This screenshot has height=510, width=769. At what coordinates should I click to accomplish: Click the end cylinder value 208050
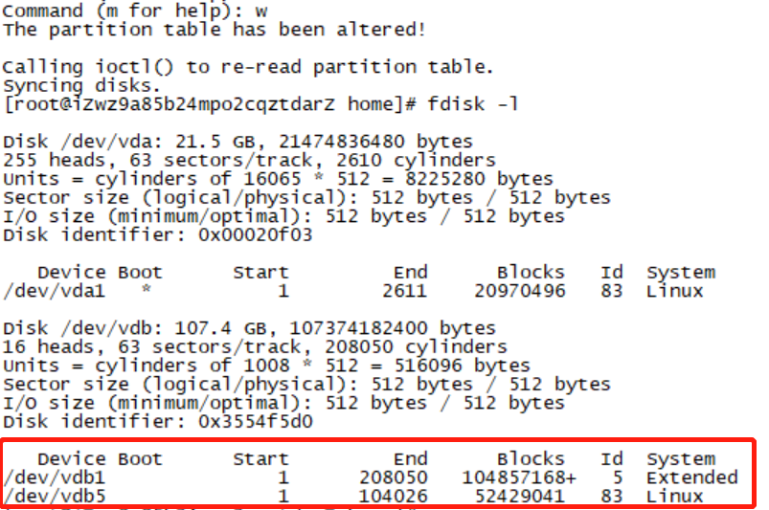pyautogui.click(x=394, y=477)
